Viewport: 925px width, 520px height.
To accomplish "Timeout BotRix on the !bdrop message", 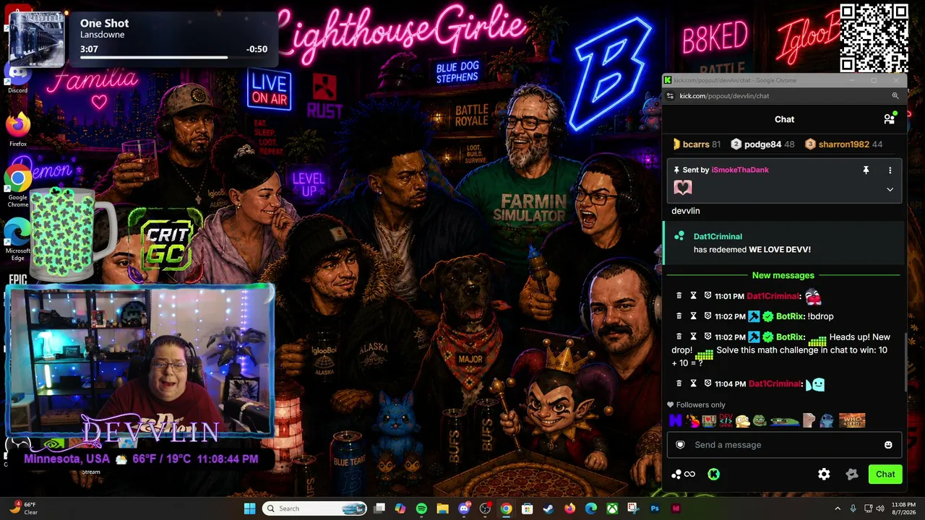I will pyautogui.click(x=693, y=316).
